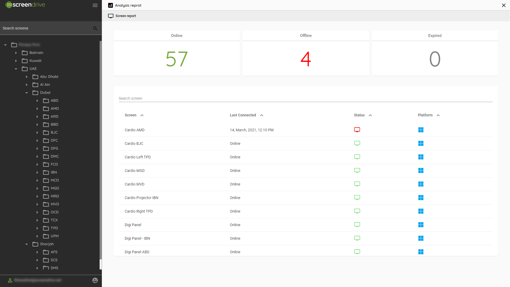Click the Offline count card
This screenshot has width=510, height=287.
(306, 53)
